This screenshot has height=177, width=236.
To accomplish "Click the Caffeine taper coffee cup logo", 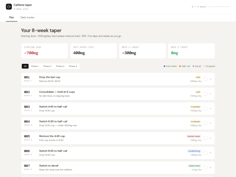I will (9, 7).
